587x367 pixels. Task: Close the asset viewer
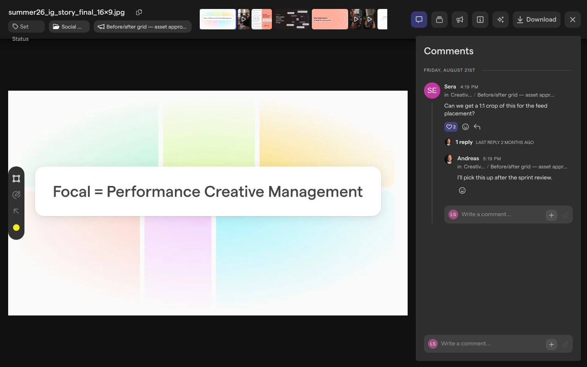573,20
